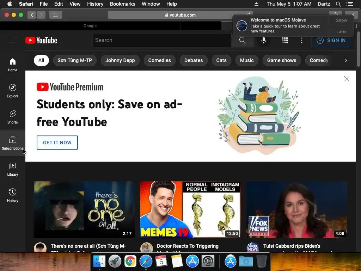361x271 pixels.
Task: Open the File menu
Action: [43, 4]
